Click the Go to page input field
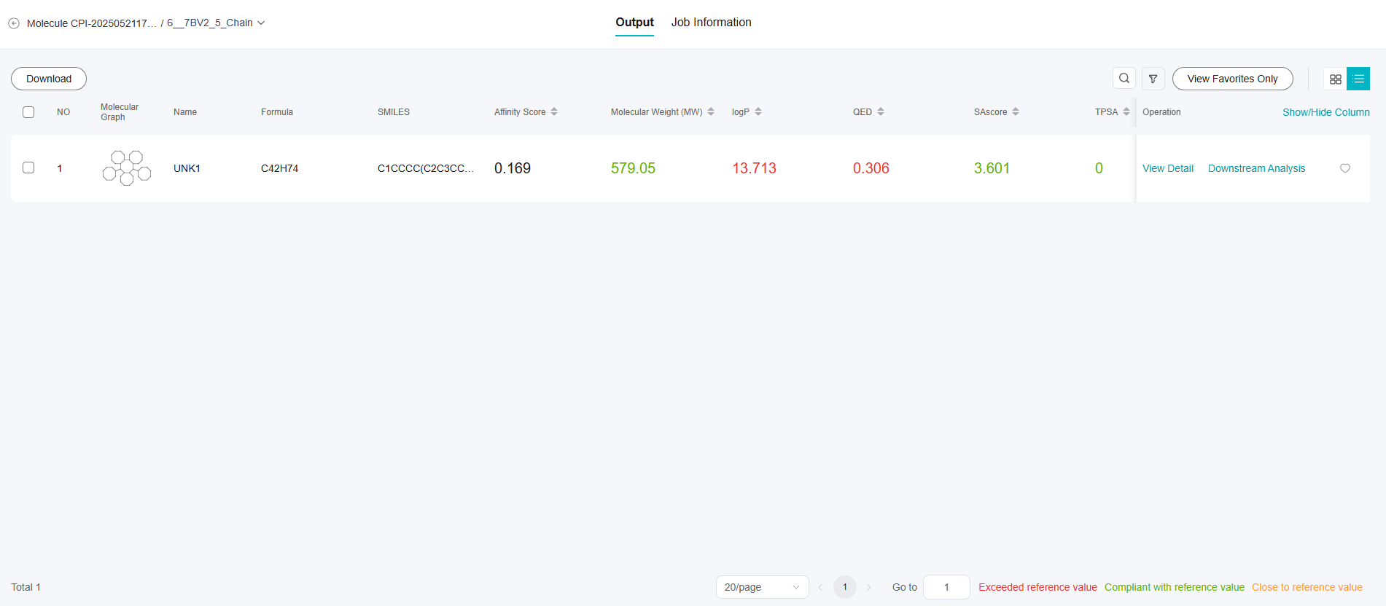The height and width of the screenshot is (606, 1386). [946, 587]
